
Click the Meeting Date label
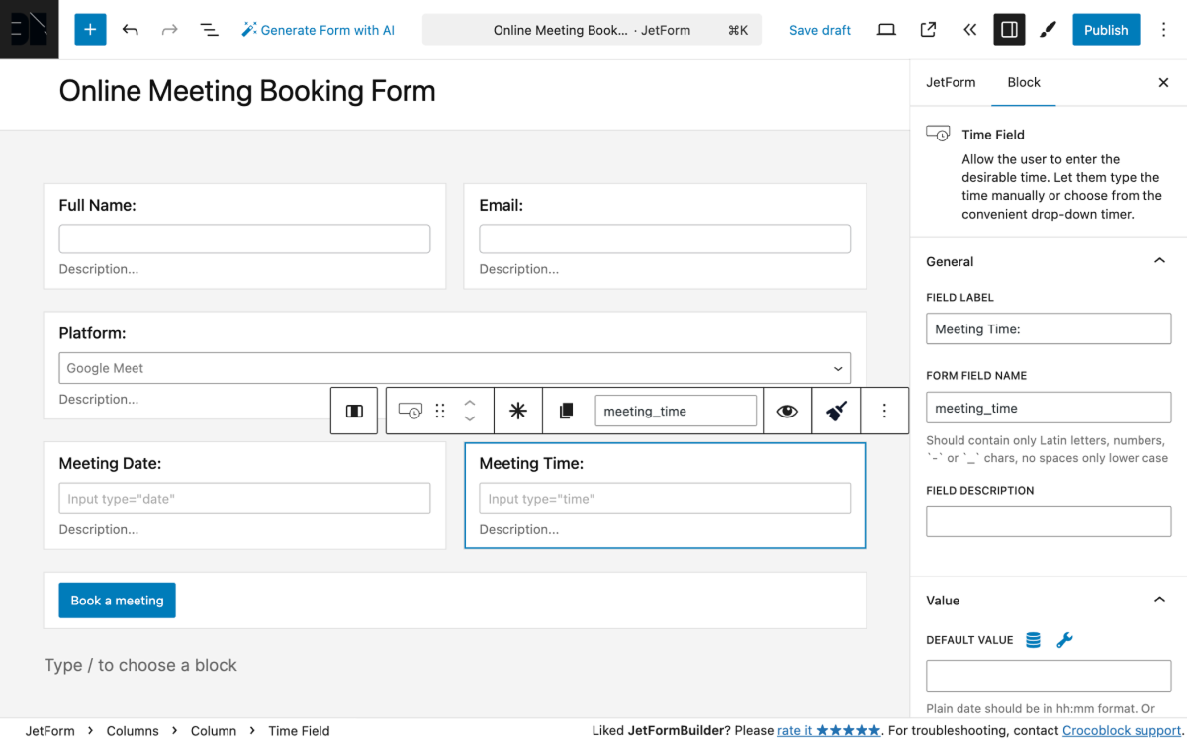[x=110, y=463]
